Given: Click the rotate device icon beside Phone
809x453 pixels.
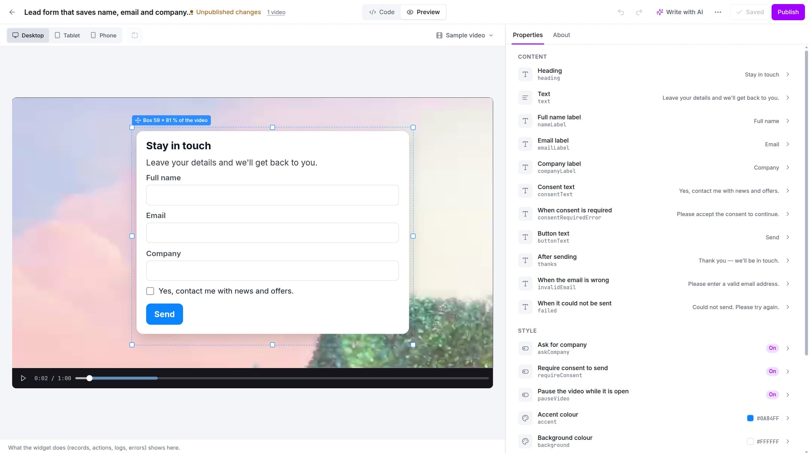Looking at the screenshot, I should 135,35.
